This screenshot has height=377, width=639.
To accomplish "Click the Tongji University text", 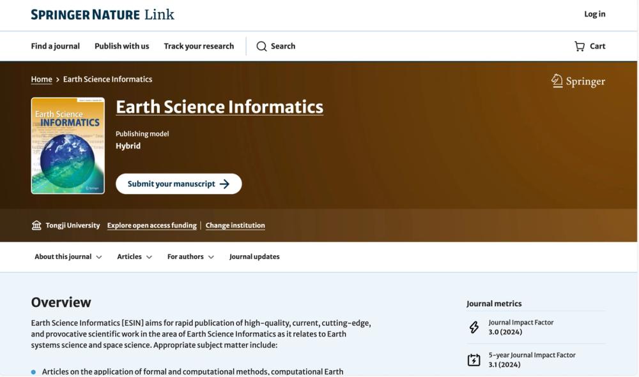I will (73, 225).
